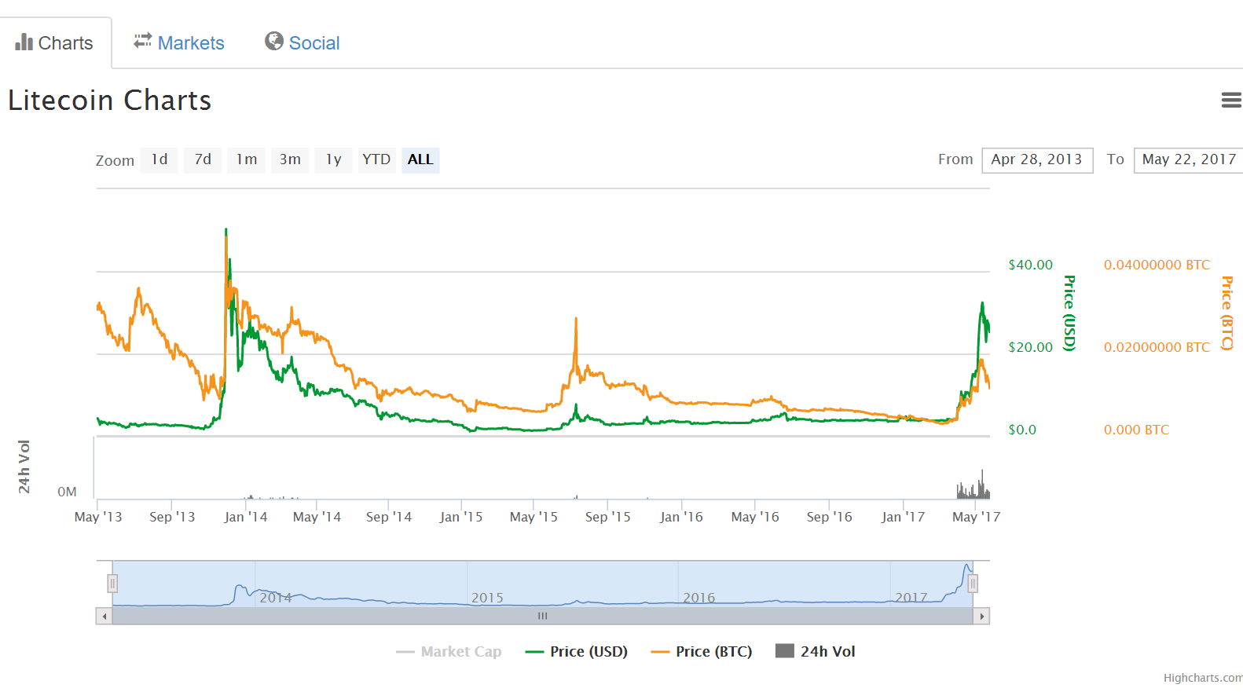Click the navigator scrollbar left arrow
The height and width of the screenshot is (699, 1243).
(x=104, y=617)
